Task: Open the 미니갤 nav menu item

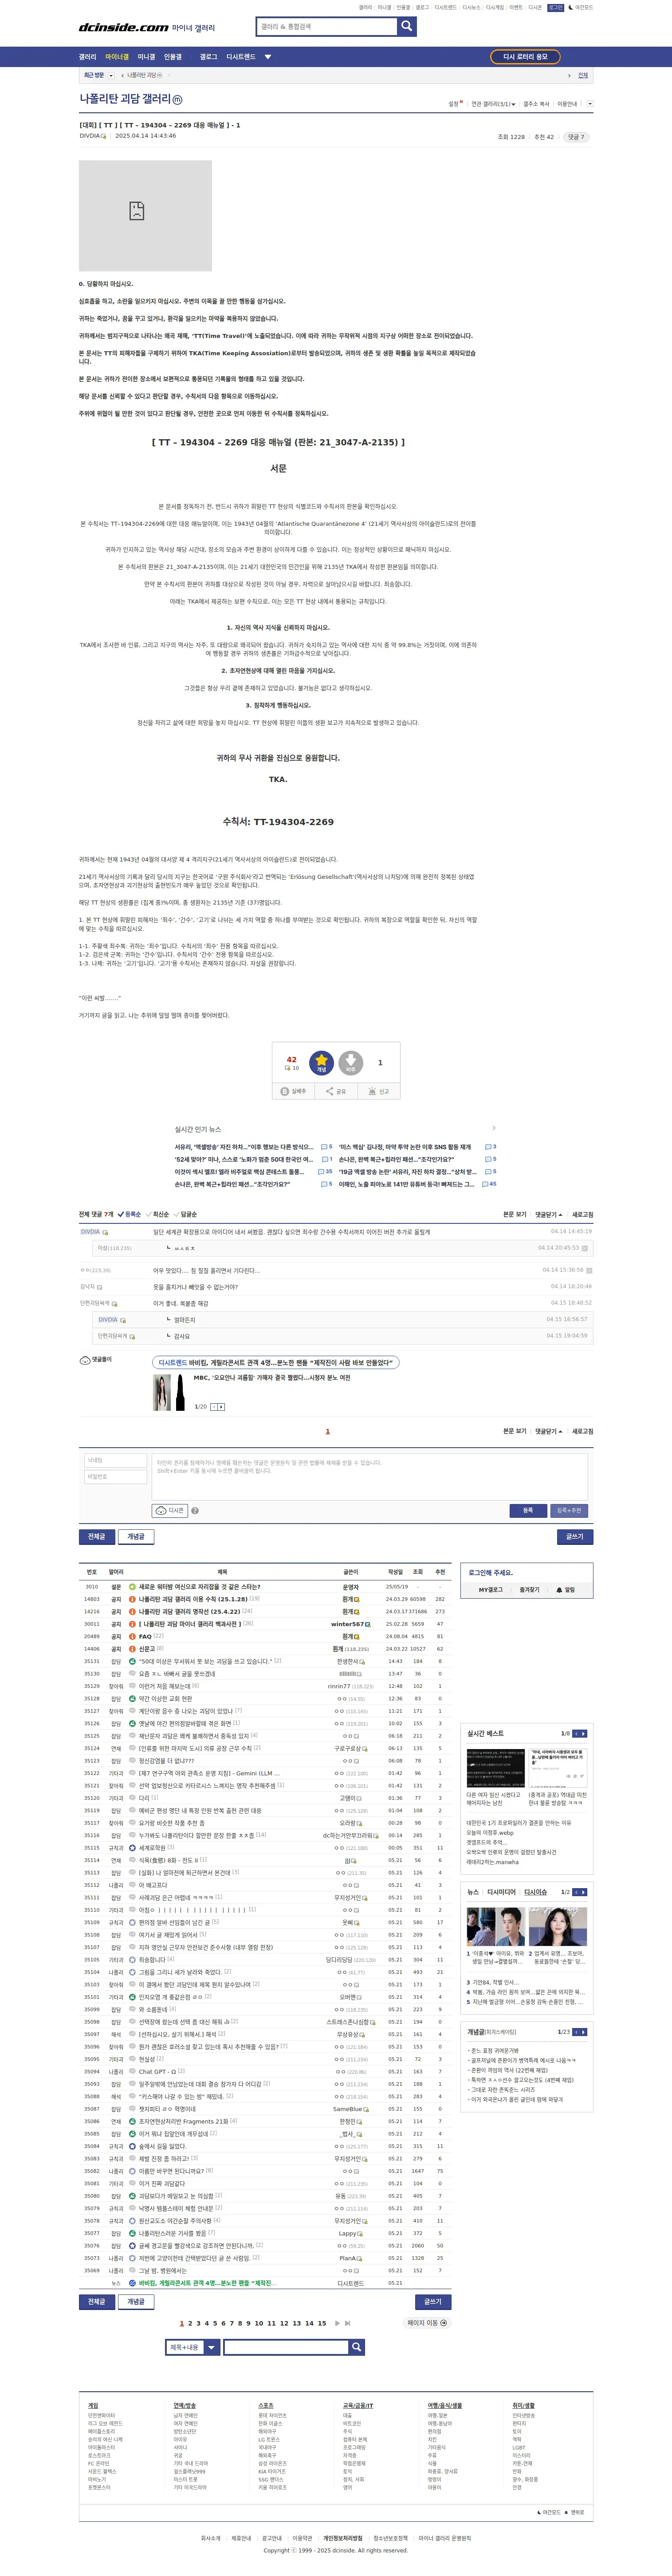Action: click(x=146, y=57)
